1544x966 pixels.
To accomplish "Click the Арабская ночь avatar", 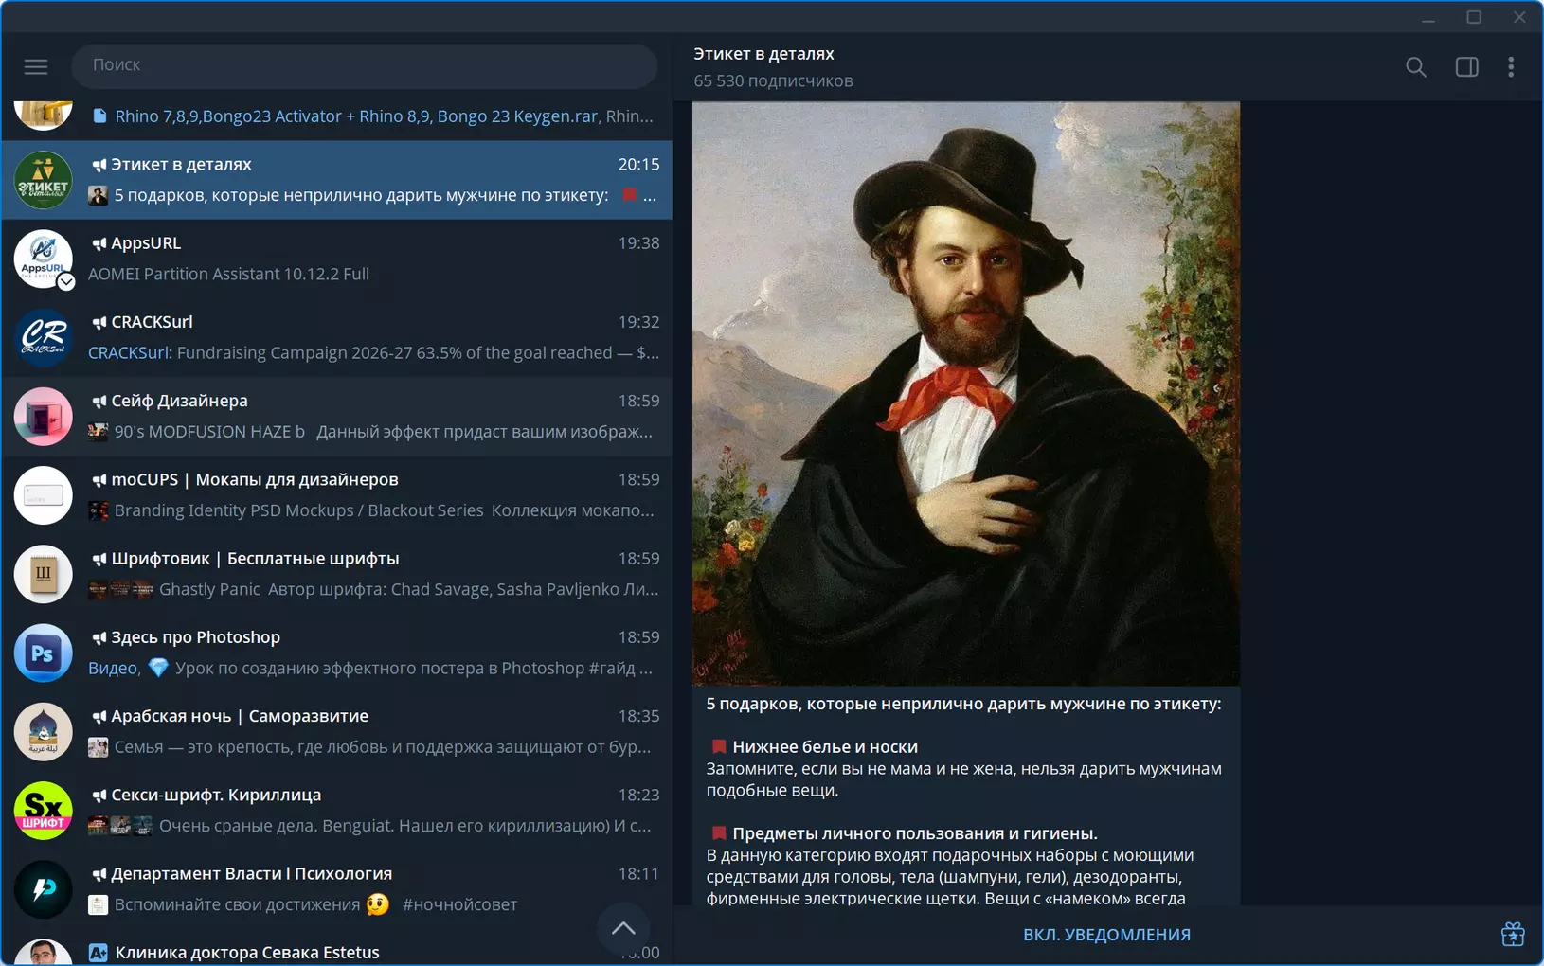I will [44, 731].
